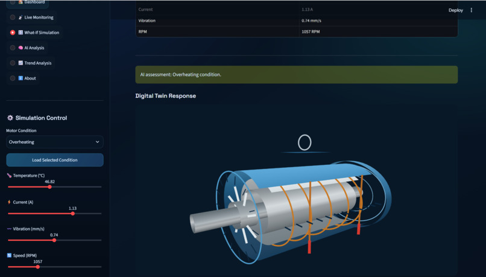Click the AI Analysis brain icon
486x277 pixels.
tap(21, 48)
